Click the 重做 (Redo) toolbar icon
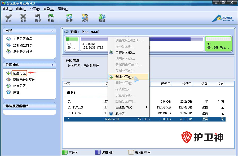 coord(51,18)
